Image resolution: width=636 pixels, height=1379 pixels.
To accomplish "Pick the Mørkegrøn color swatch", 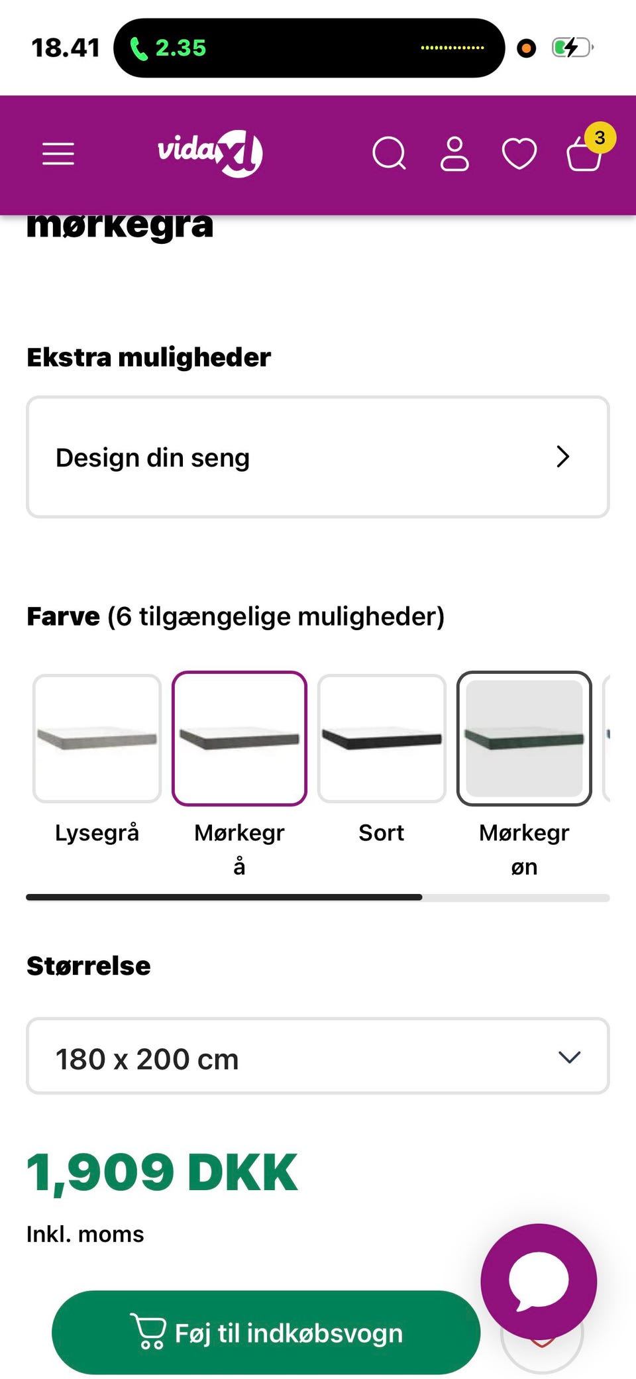I will (524, 738).
